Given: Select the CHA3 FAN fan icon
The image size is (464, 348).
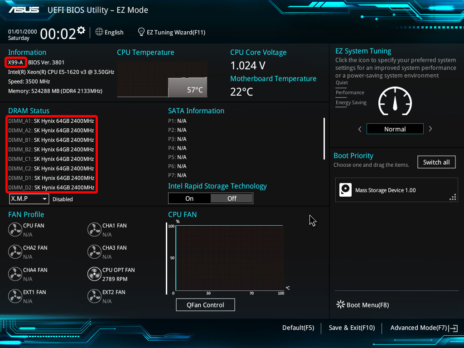Looking at the screenshot, I should click(x=94, y=252).
